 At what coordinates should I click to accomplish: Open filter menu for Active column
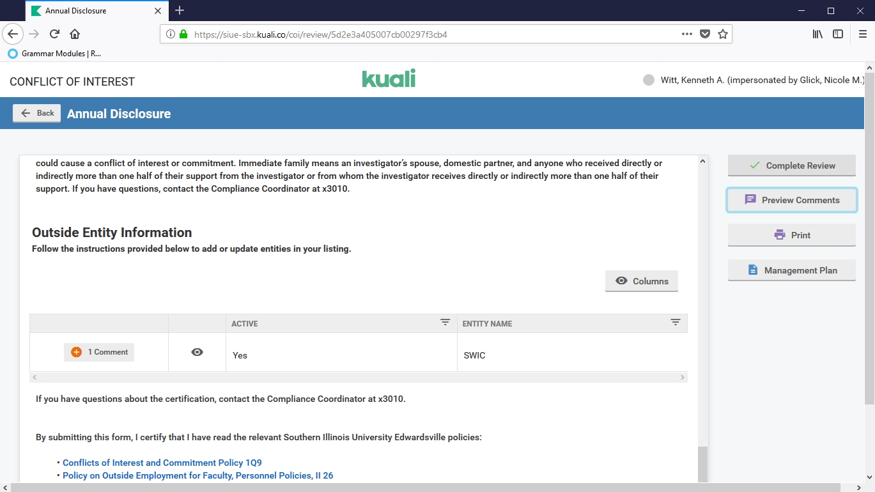pyautogui.click(x=445, y=323)
